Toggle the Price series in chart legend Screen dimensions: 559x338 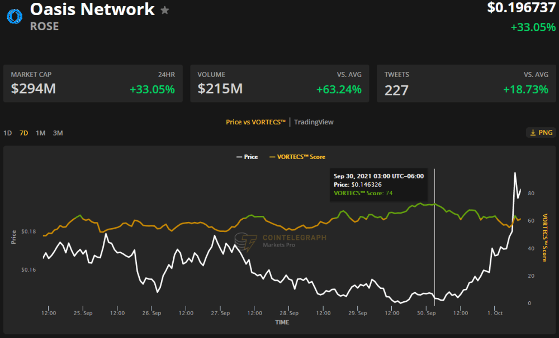click(247, 157)
